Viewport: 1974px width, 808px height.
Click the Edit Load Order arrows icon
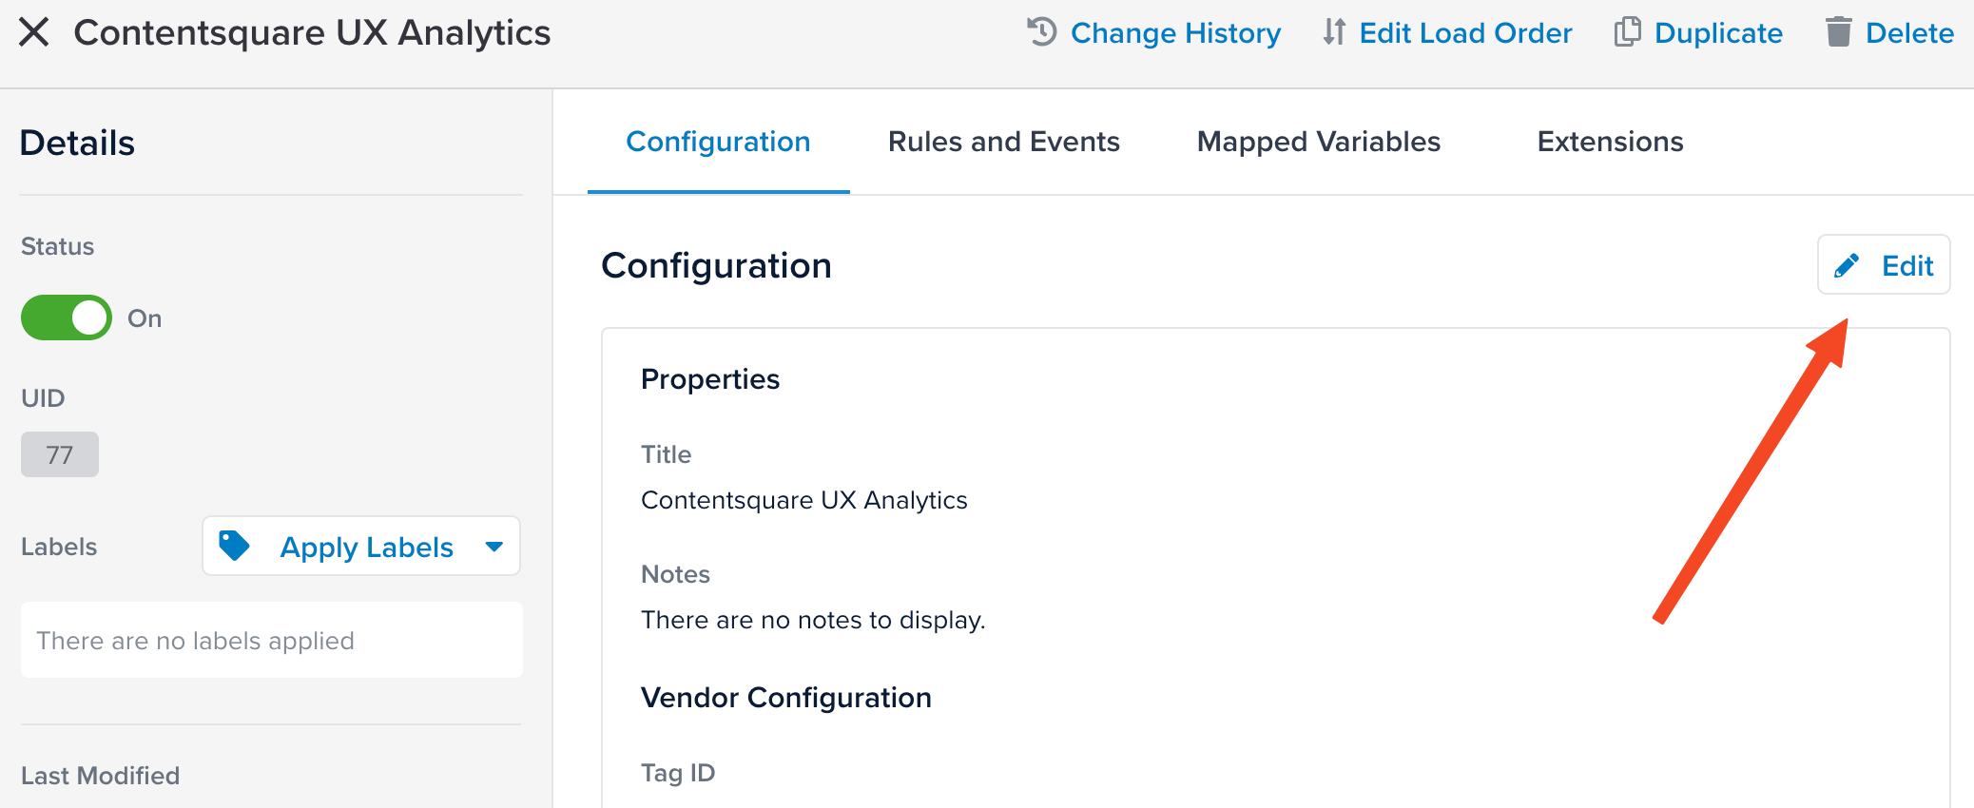pos(1334,32)
